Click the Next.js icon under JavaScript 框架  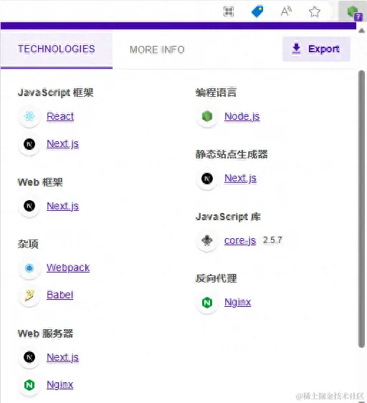click(29, 144)
